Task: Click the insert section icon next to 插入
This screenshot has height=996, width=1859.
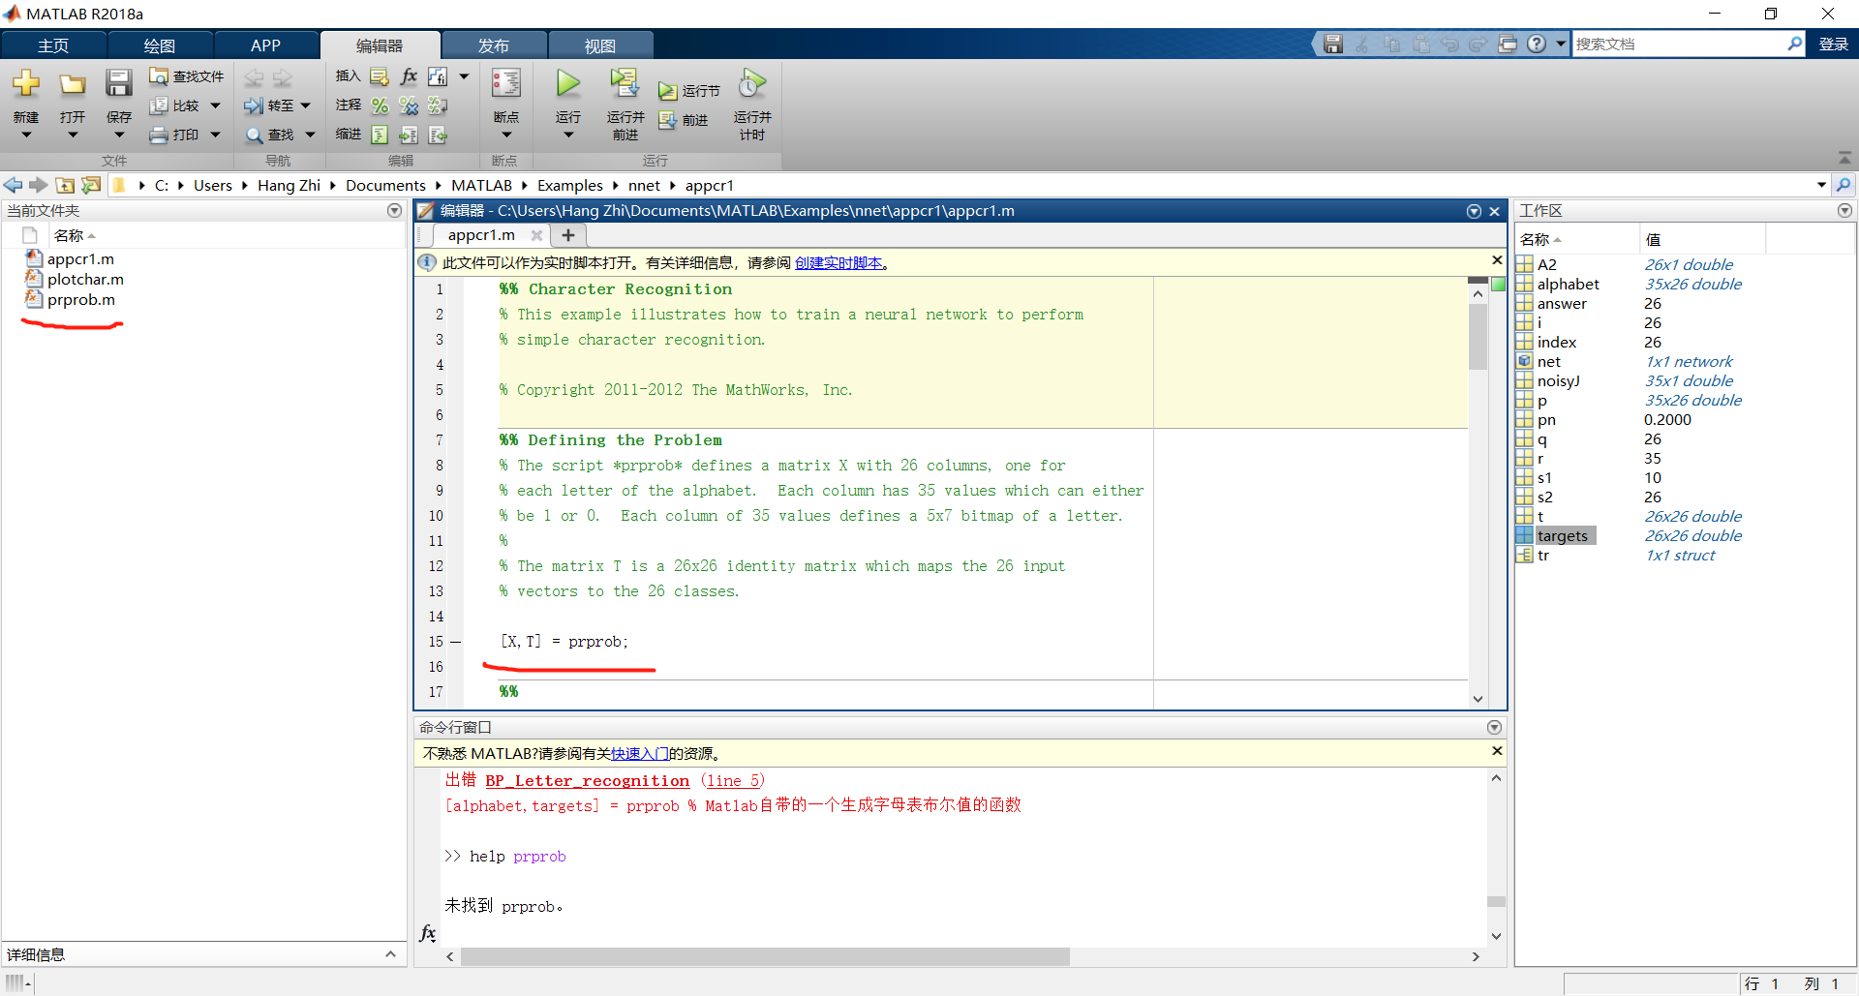Action: coord(380,76)
